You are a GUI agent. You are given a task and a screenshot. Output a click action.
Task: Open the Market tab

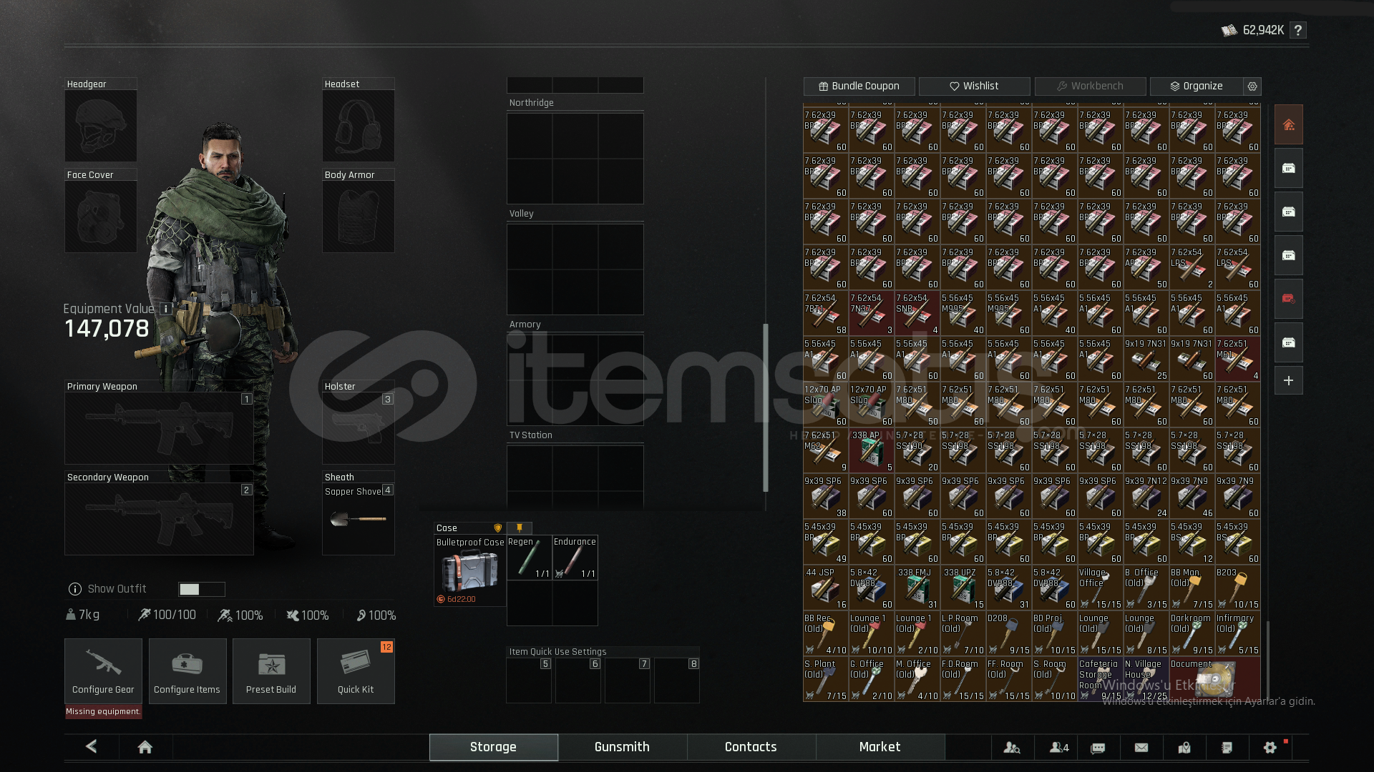coord(880,747)
